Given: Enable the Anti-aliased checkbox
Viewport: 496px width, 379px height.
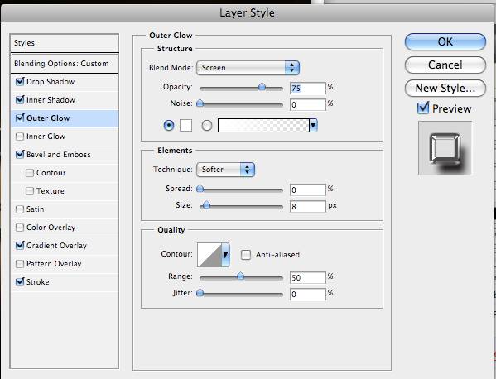Looking at the screenshot, I should [x=246, y=254].
